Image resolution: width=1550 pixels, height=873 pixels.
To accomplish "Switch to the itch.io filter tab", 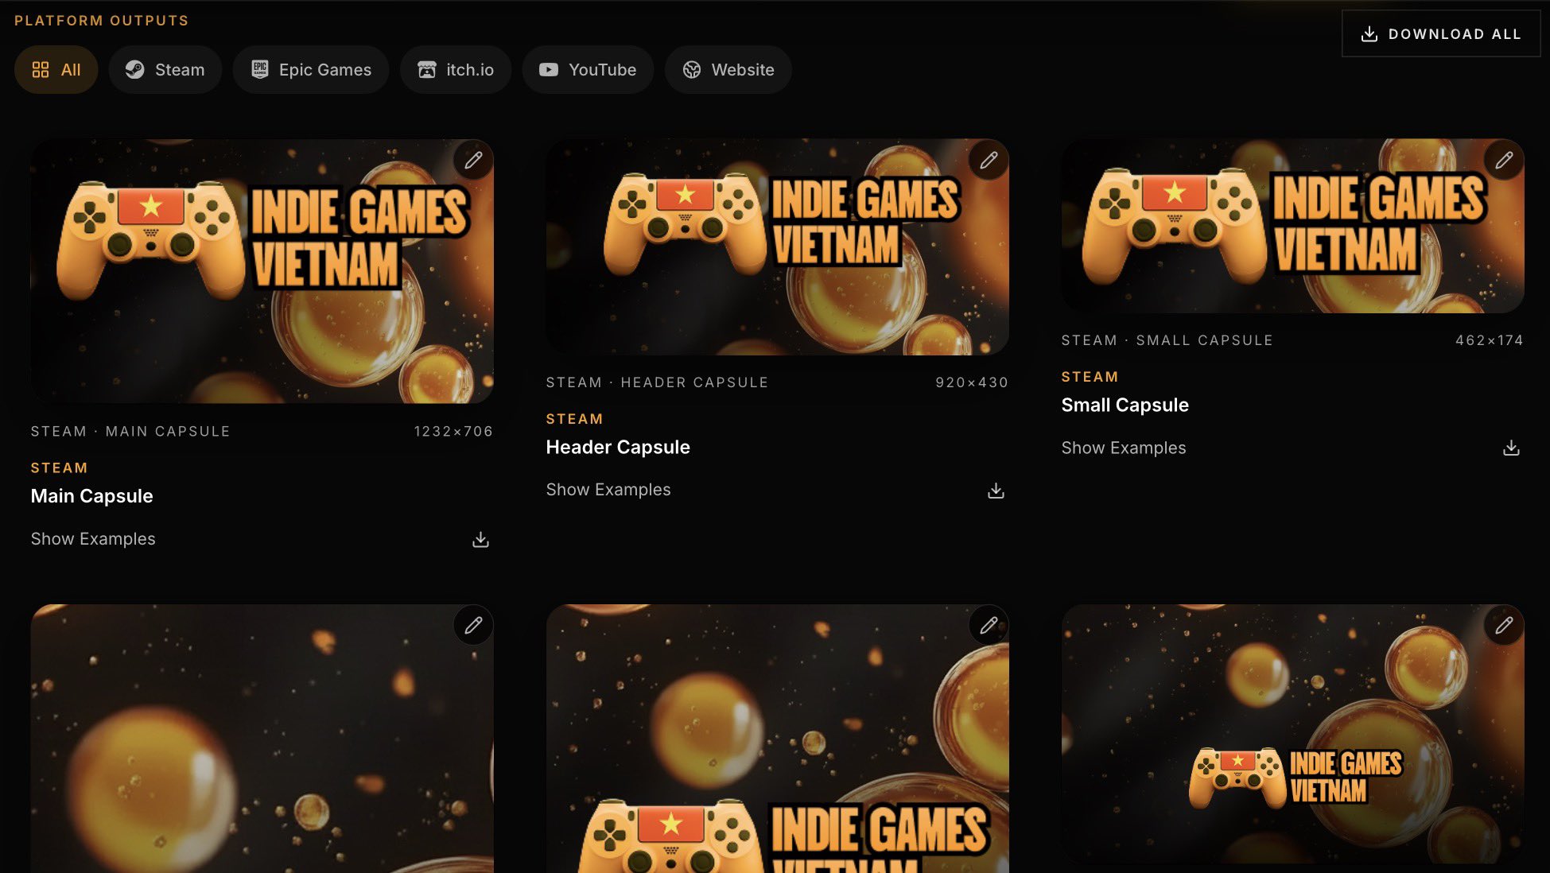I will coord(456,70).
